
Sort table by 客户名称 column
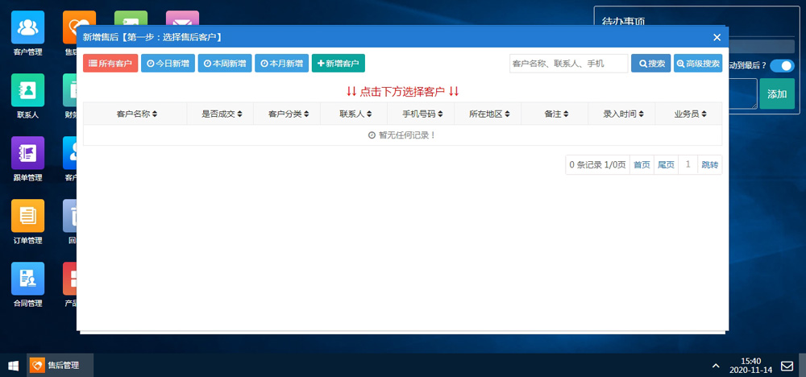[136, 114]
